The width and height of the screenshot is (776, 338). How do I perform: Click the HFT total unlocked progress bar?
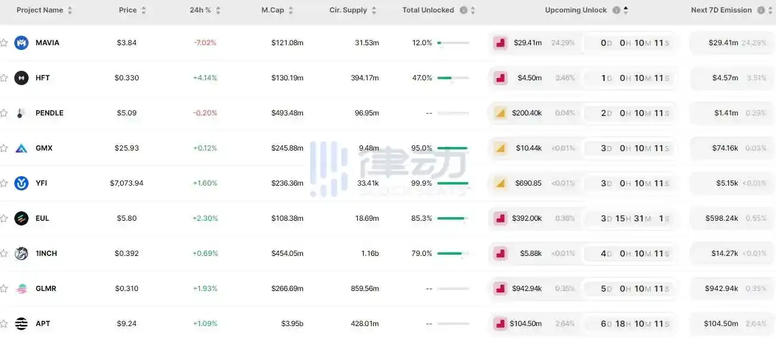452,78
